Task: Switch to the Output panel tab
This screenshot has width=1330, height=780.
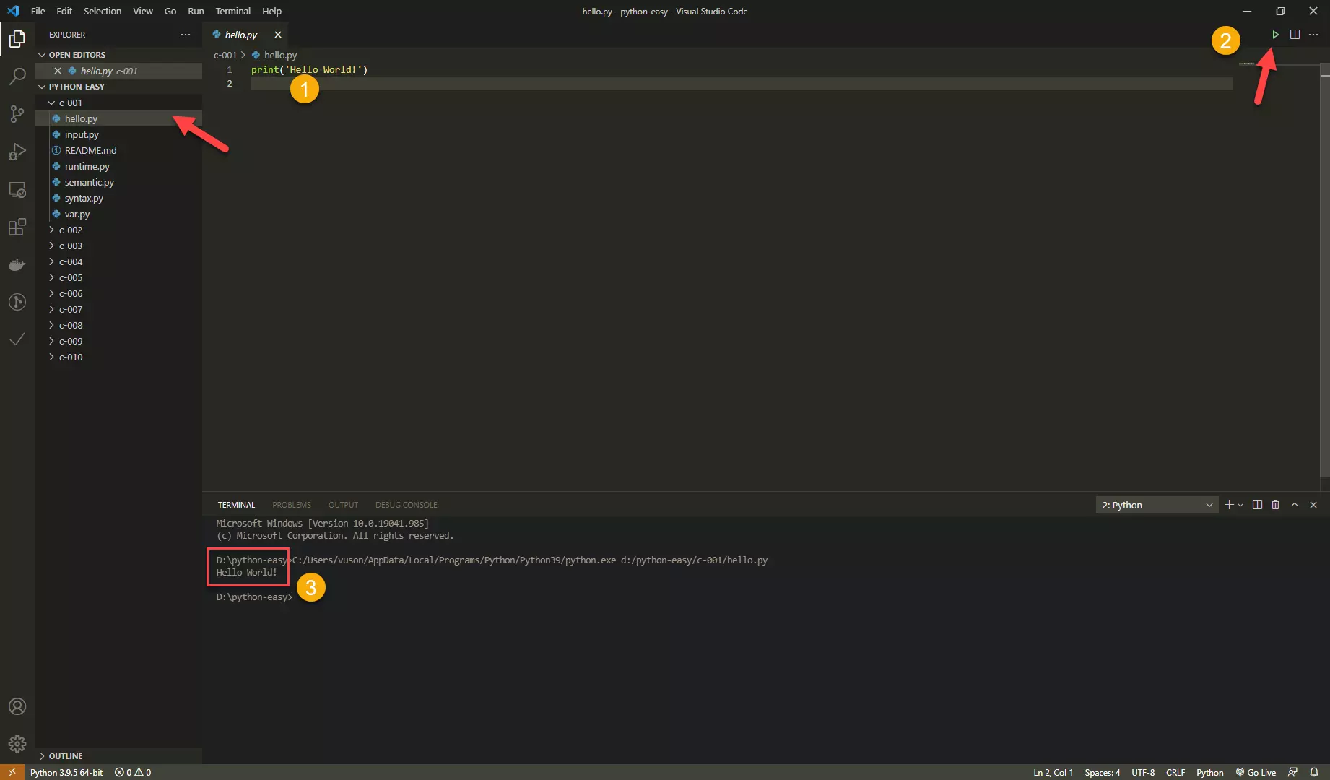Action: (343, 505)
